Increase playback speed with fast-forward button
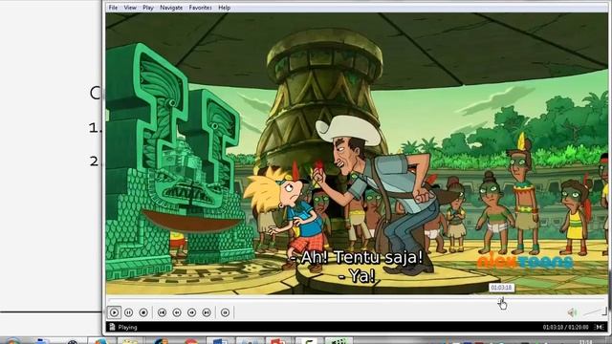The width and height of the screenshot is (612, 344). point(191,312)
